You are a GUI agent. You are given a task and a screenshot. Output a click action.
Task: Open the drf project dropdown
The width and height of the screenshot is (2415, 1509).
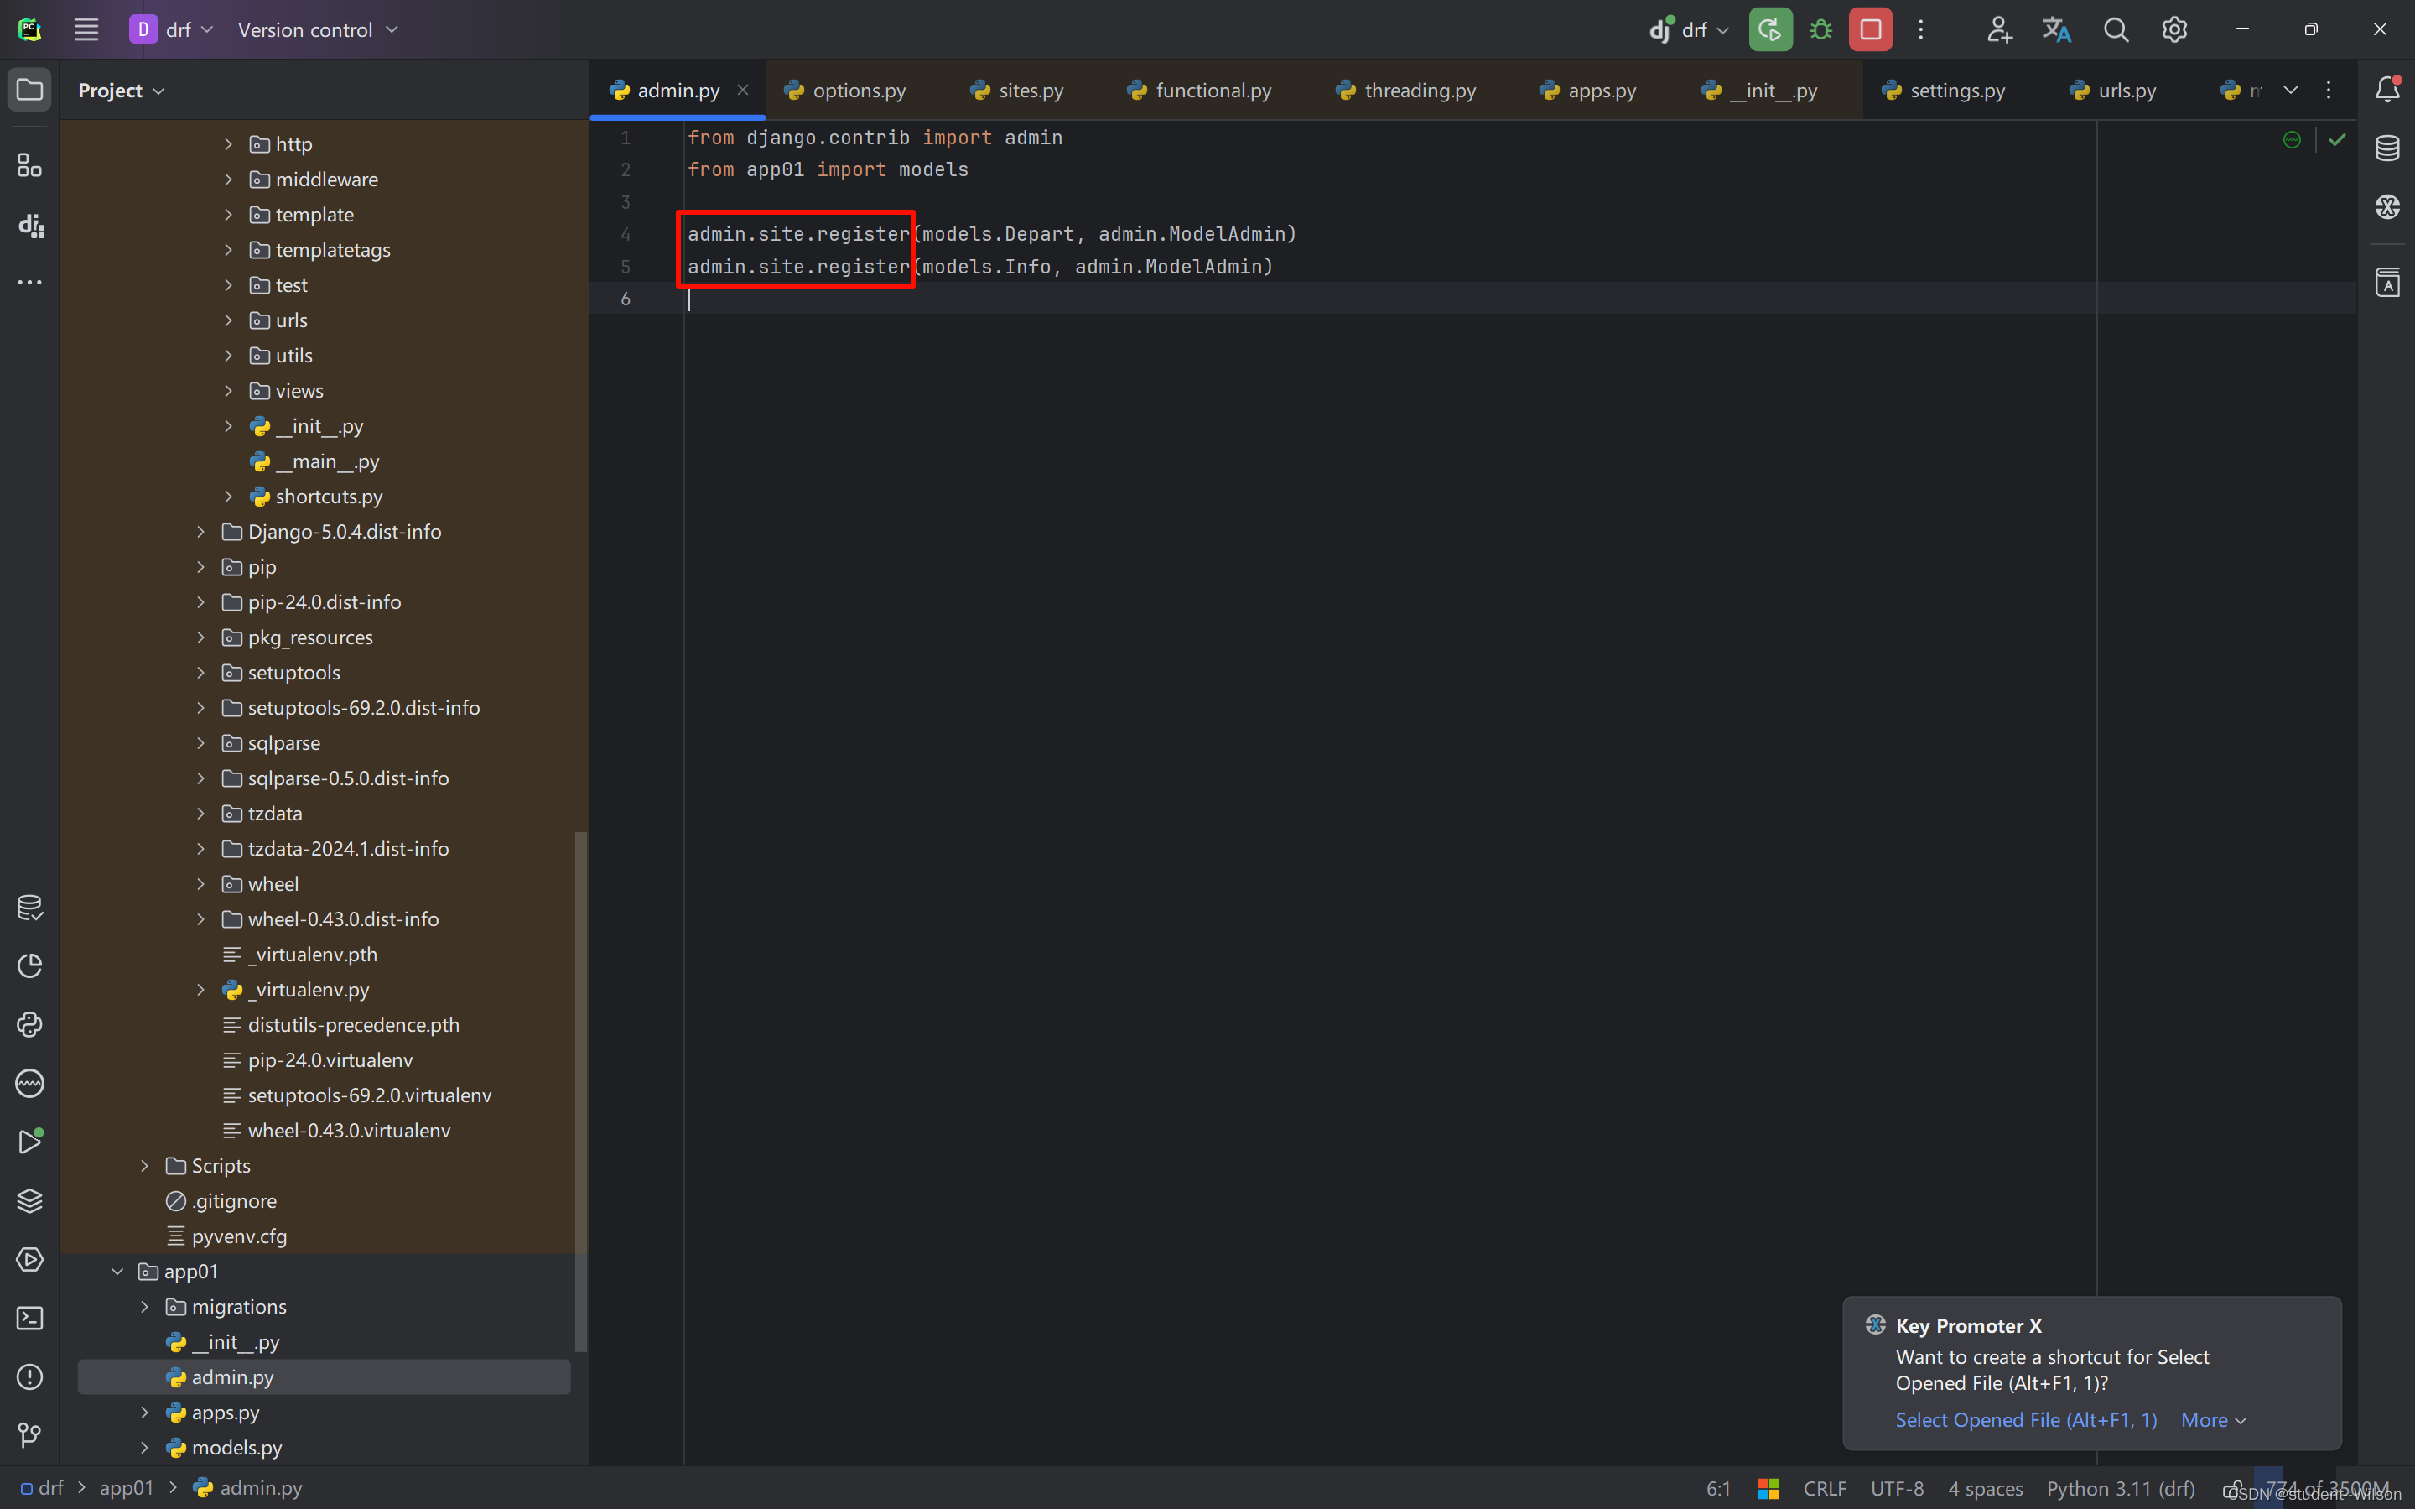[x=172, y=30]
